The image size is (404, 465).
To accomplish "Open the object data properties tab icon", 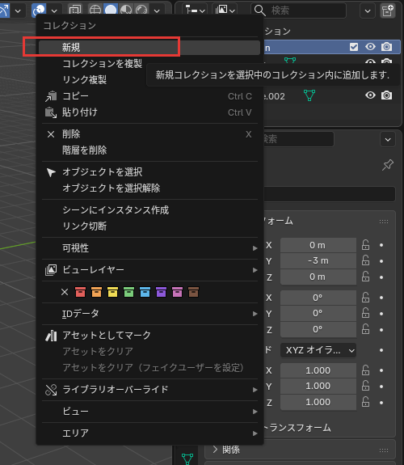I will click(x=187, y=459).
